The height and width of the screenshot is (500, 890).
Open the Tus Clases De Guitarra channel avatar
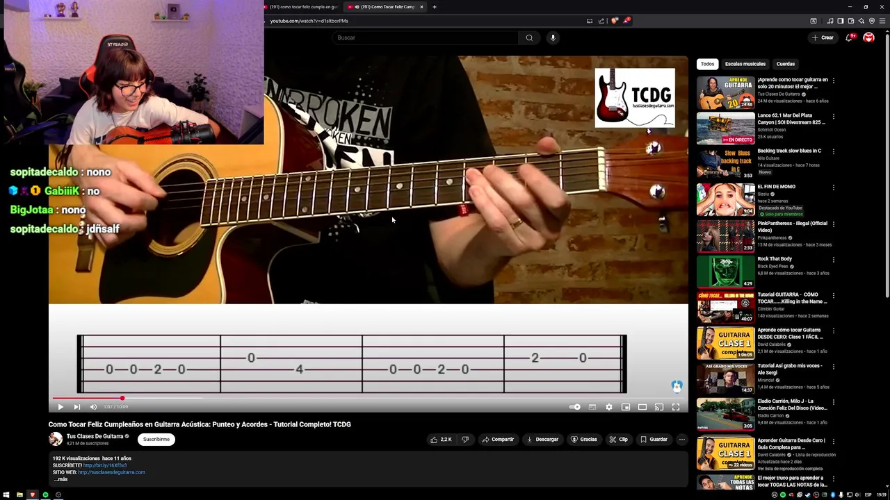point(56,439)
